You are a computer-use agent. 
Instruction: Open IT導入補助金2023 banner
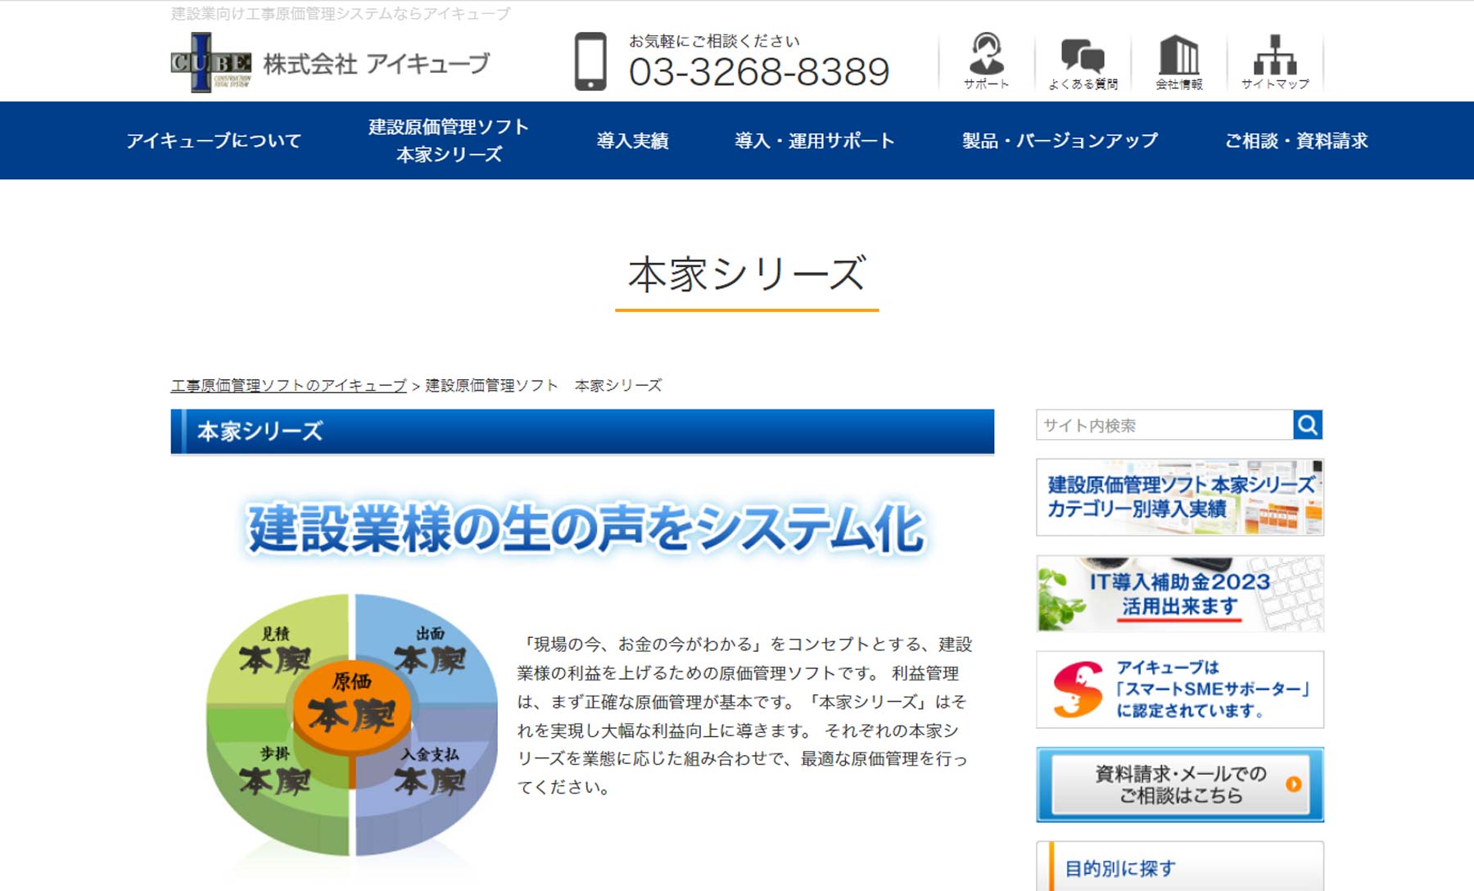[x=1179, y=594]
